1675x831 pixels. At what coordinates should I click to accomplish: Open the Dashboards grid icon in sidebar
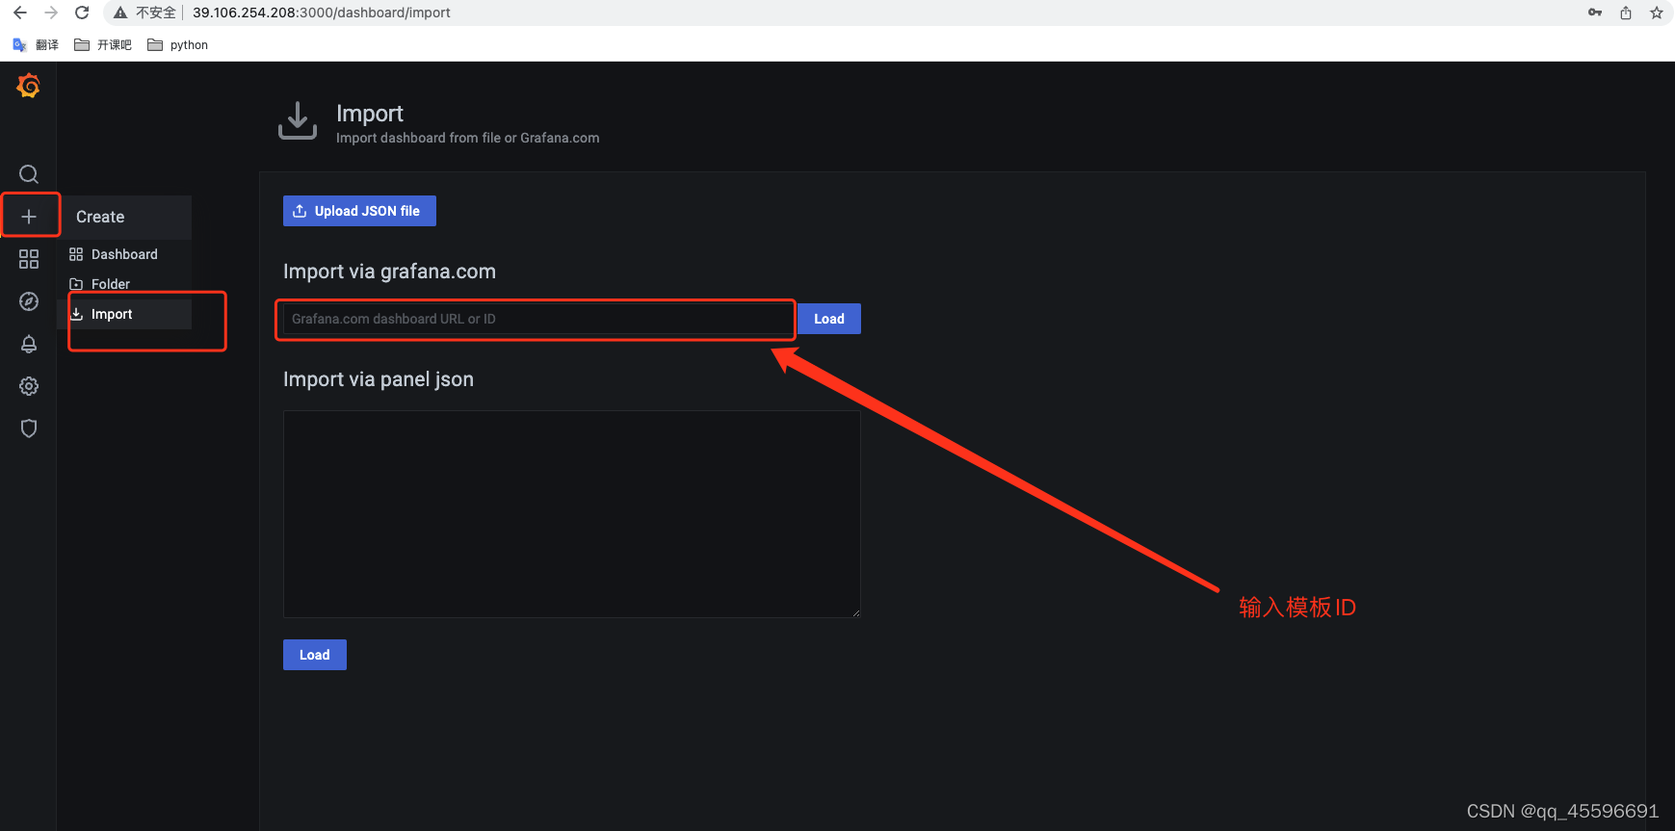pos(29,259)
